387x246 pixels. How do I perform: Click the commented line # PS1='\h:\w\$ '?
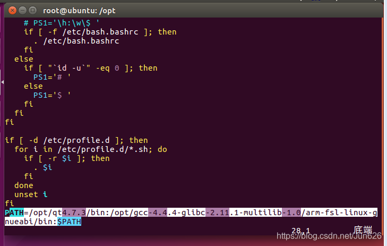click(62, 23)
